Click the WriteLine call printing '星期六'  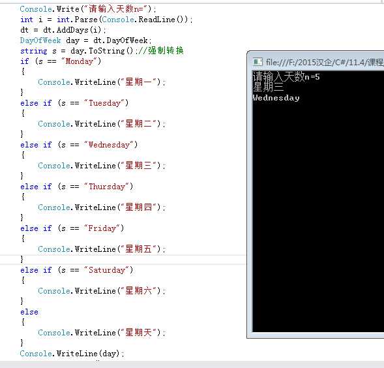(x=102, y=291)
